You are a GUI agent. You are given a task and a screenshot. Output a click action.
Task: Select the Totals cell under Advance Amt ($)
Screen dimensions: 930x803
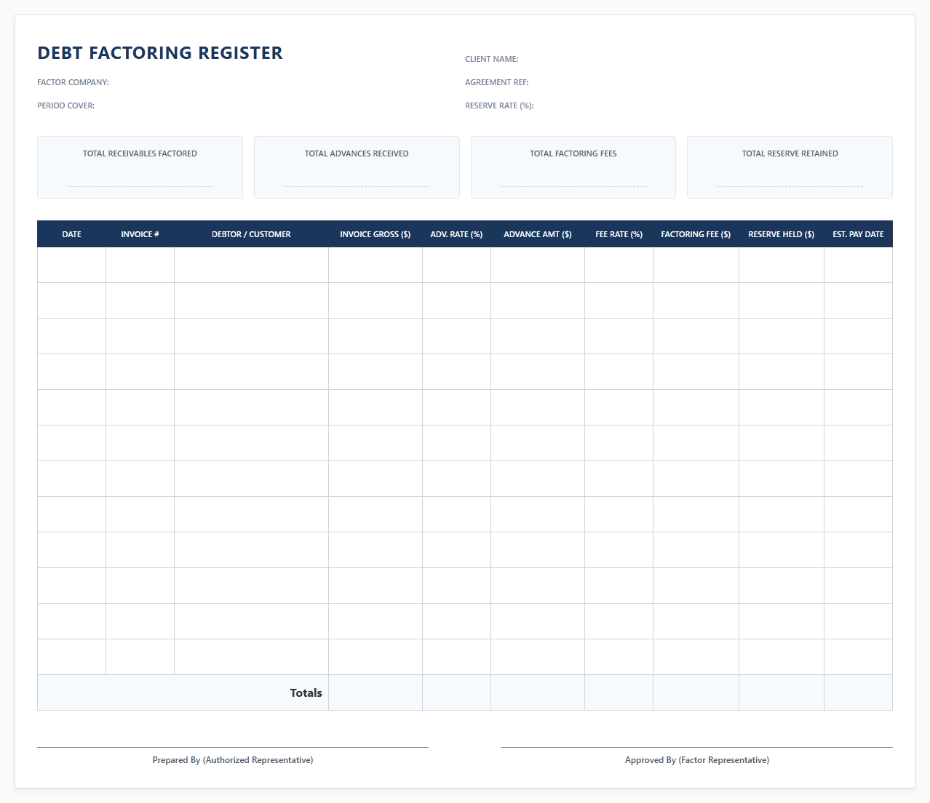click(x=538, y=692)
